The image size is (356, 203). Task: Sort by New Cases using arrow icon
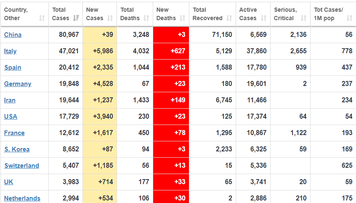110,18
